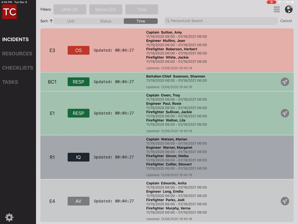Tap the navigate arrow for unit E4
This screenshot has height=224, width=298.
coord(285,201)
